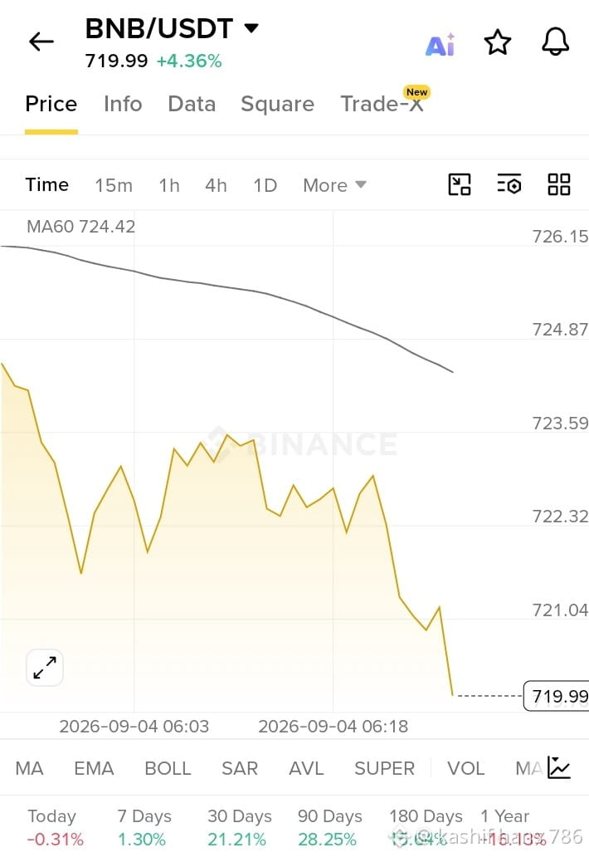Tap the 719.99 current price marker

[x=557, y=696]
